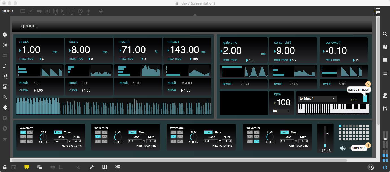Viewport: 390px width, 172px height.
Task: Open the 'to Max 1' dropdown menu
Action: point(317,98)
